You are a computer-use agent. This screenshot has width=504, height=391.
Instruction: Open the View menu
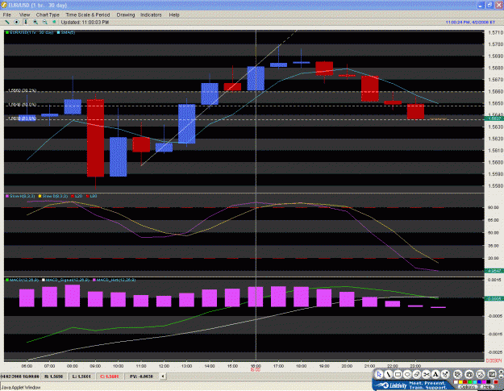click(24, 15)
